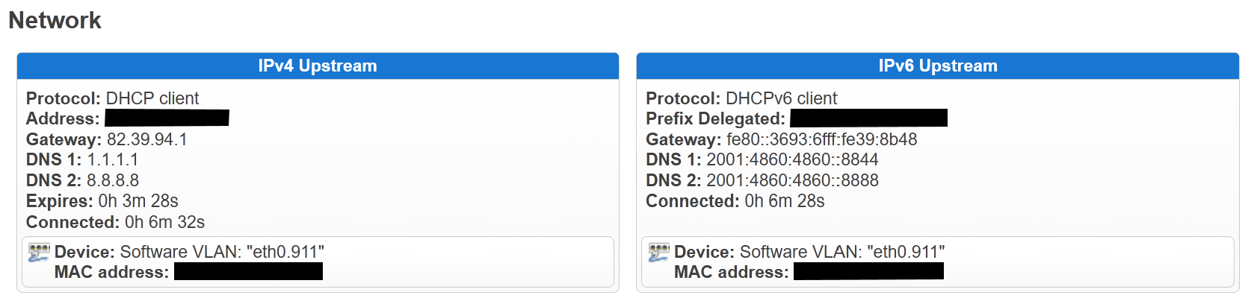
Task: Click the redacted Prefix Delegated value
Action: (x=868, y=118)
